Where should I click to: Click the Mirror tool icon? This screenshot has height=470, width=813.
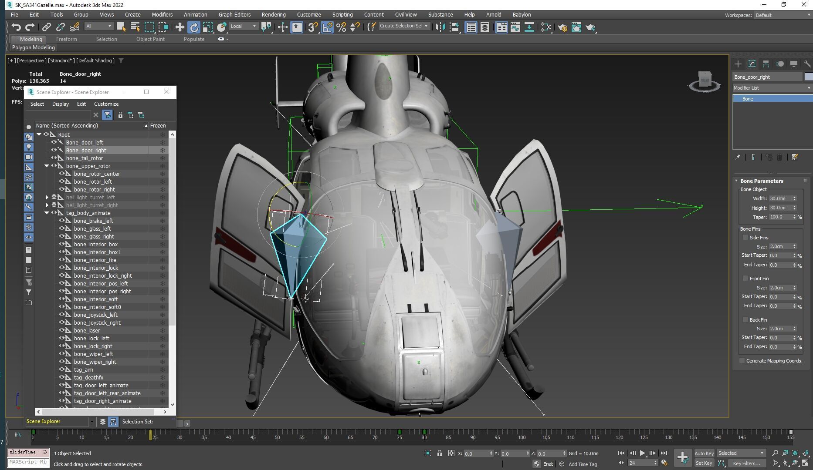pyautogui.click(x=440, y=27)
